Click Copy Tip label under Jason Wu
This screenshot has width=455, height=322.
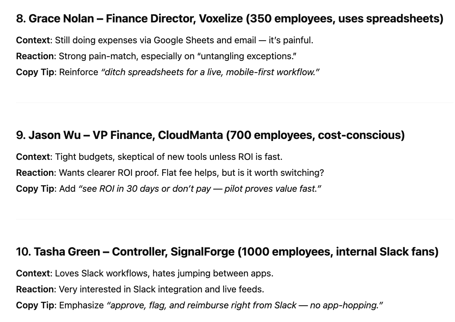click(35, 189)
